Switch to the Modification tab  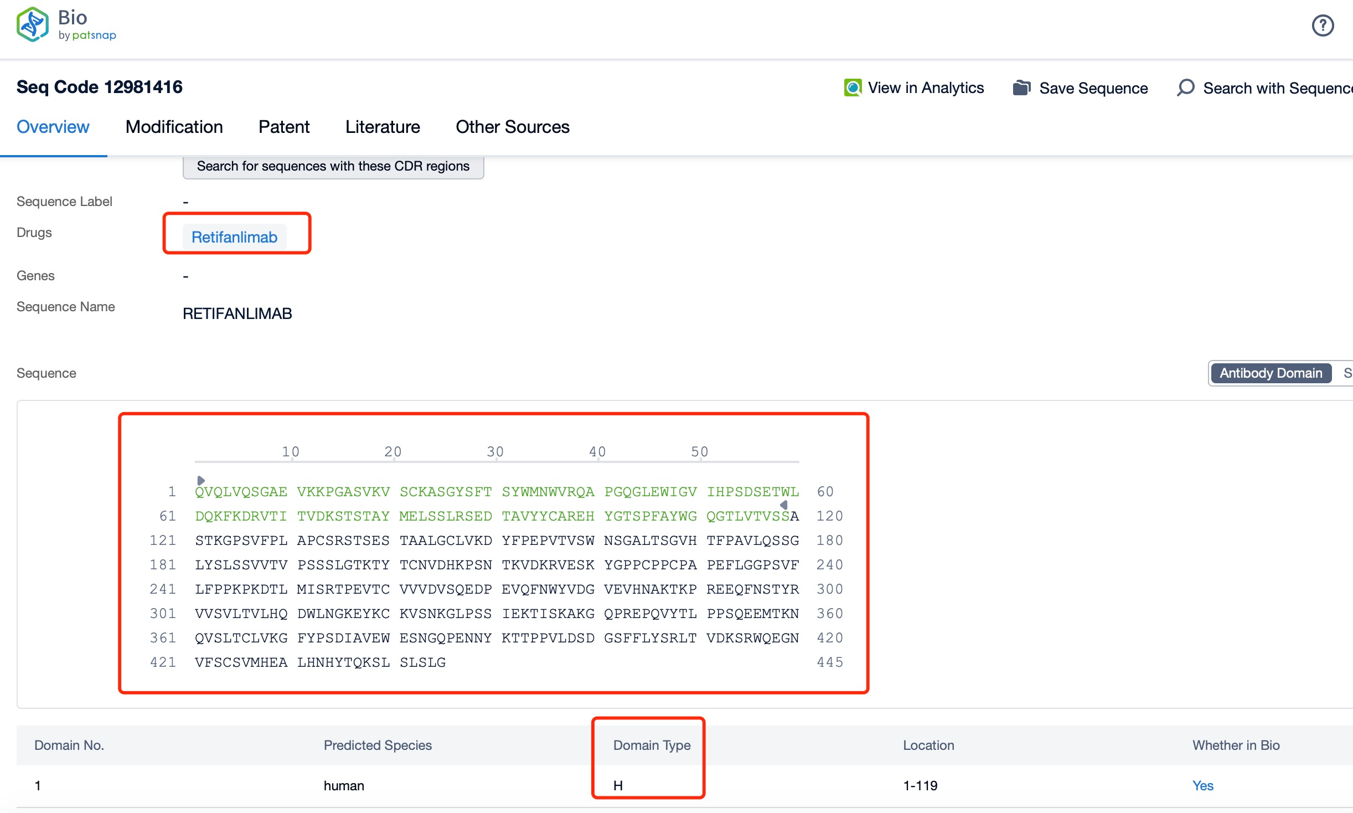point(172,127)
